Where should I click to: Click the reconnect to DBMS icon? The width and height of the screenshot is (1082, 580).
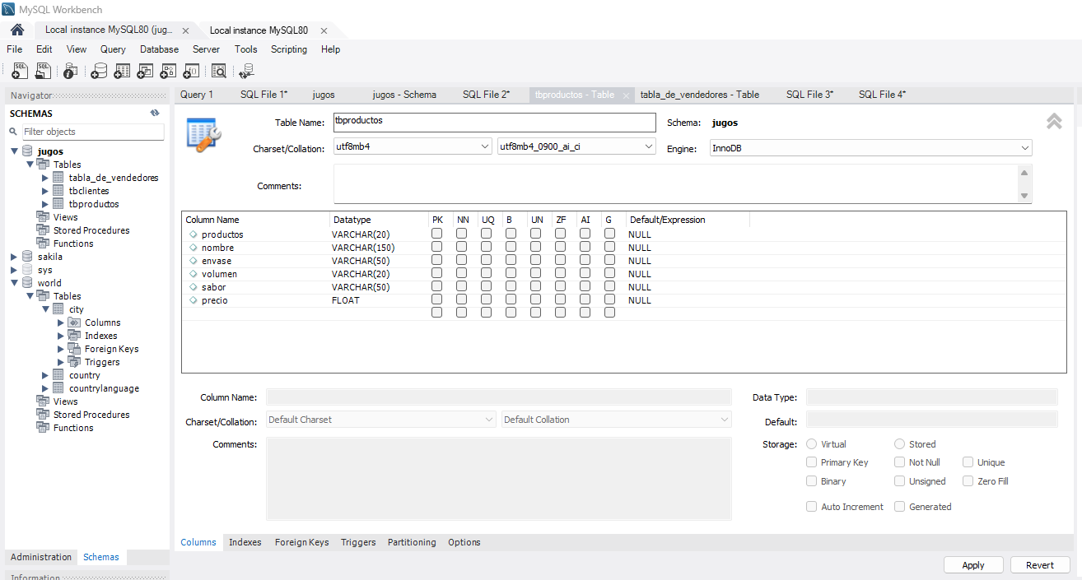coord(245,71)
